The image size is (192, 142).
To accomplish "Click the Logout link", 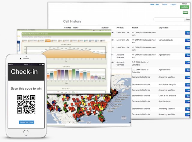I will (173, 5).
